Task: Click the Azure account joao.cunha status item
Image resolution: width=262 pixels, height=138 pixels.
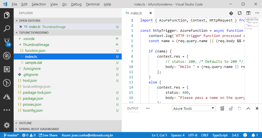Action: 87,135
